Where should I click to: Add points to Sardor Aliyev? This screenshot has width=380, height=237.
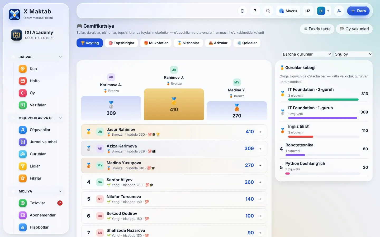(x=260, y=182)
